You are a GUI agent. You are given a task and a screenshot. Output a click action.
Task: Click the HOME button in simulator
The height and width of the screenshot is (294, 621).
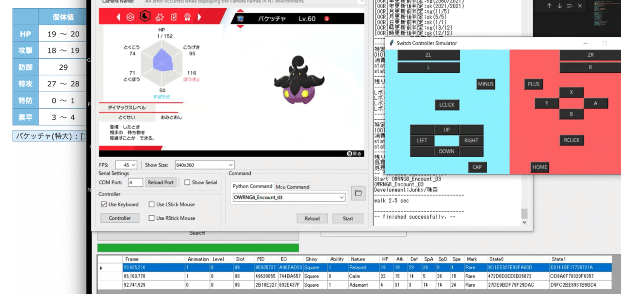coord(539,167)
